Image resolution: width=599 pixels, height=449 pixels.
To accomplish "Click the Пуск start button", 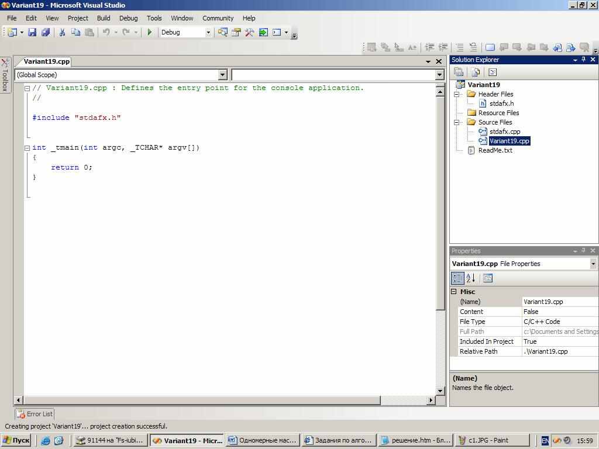I will click(16, 440).
